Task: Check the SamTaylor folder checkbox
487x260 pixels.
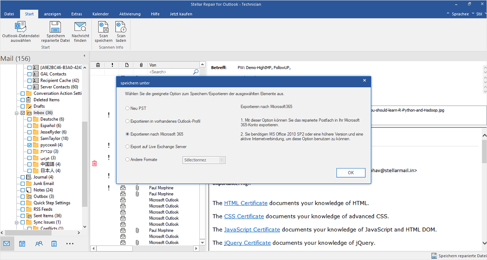Action: [x=30, y=139]
